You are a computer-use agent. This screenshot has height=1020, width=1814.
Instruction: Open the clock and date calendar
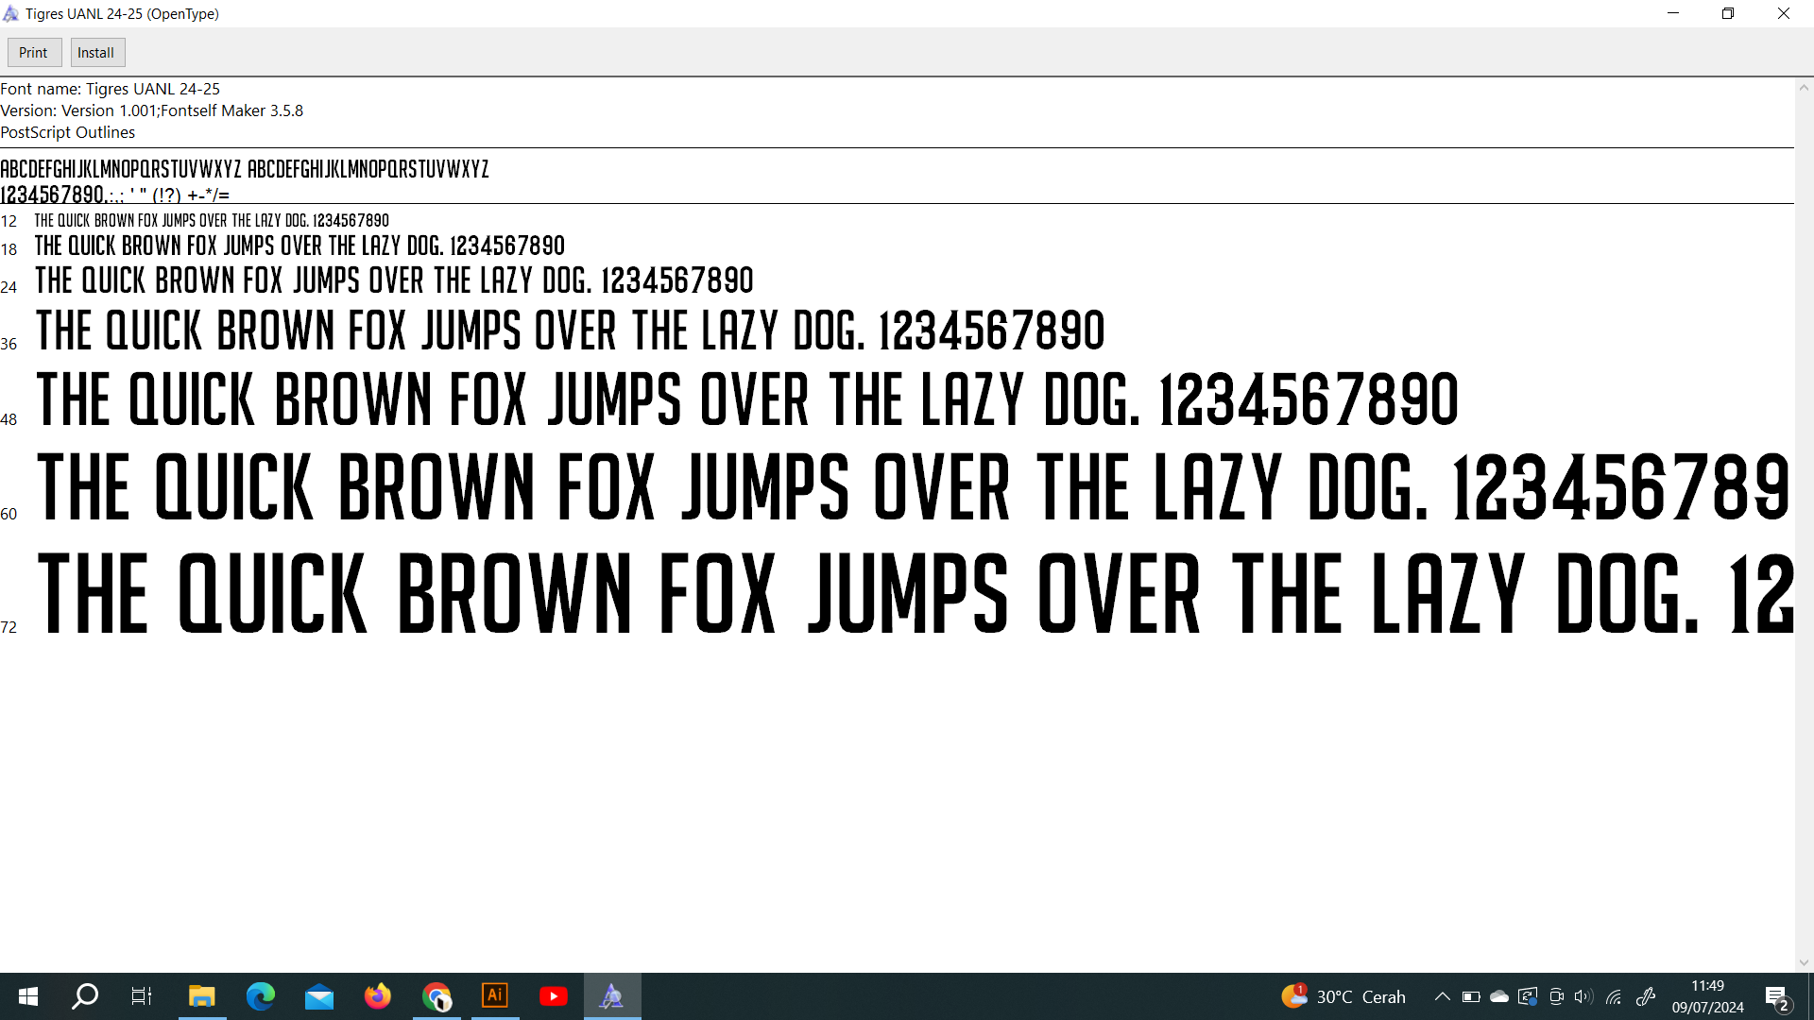pyautogui.click(x=1707, y=996)
